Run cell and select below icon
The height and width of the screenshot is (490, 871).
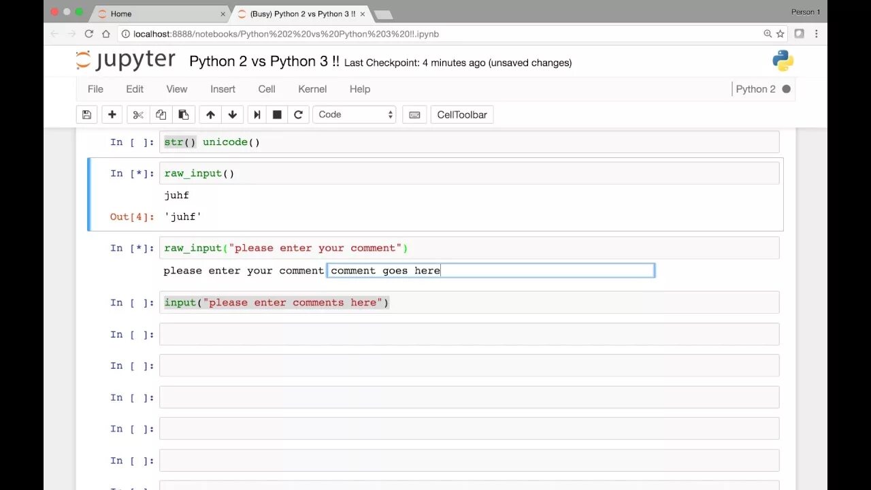(257, 114)
